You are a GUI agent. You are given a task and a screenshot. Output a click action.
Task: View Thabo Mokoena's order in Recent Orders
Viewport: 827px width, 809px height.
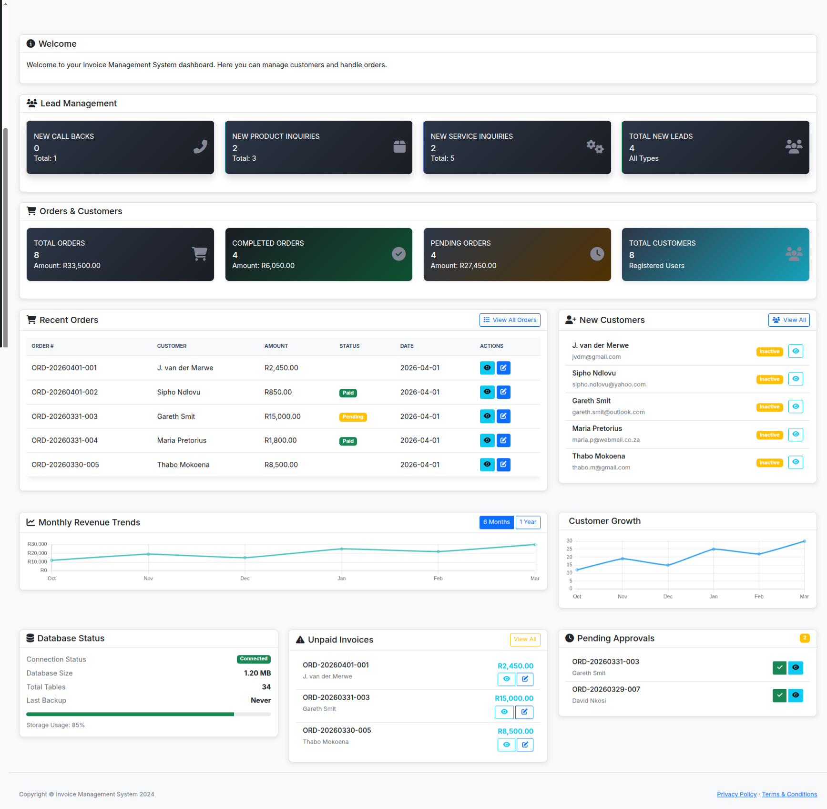[x=487, y=465]
